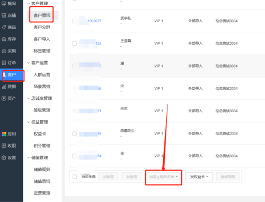Go to 标签管理 submenu item
The image size is (265, 202).
click(x=42, y=51)
